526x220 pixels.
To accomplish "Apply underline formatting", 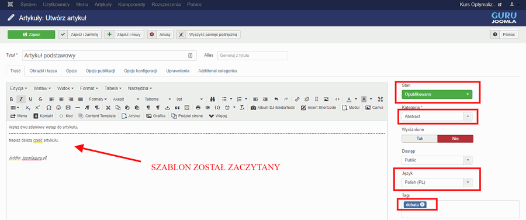I will pyautogui.click(x=30, y=99).
